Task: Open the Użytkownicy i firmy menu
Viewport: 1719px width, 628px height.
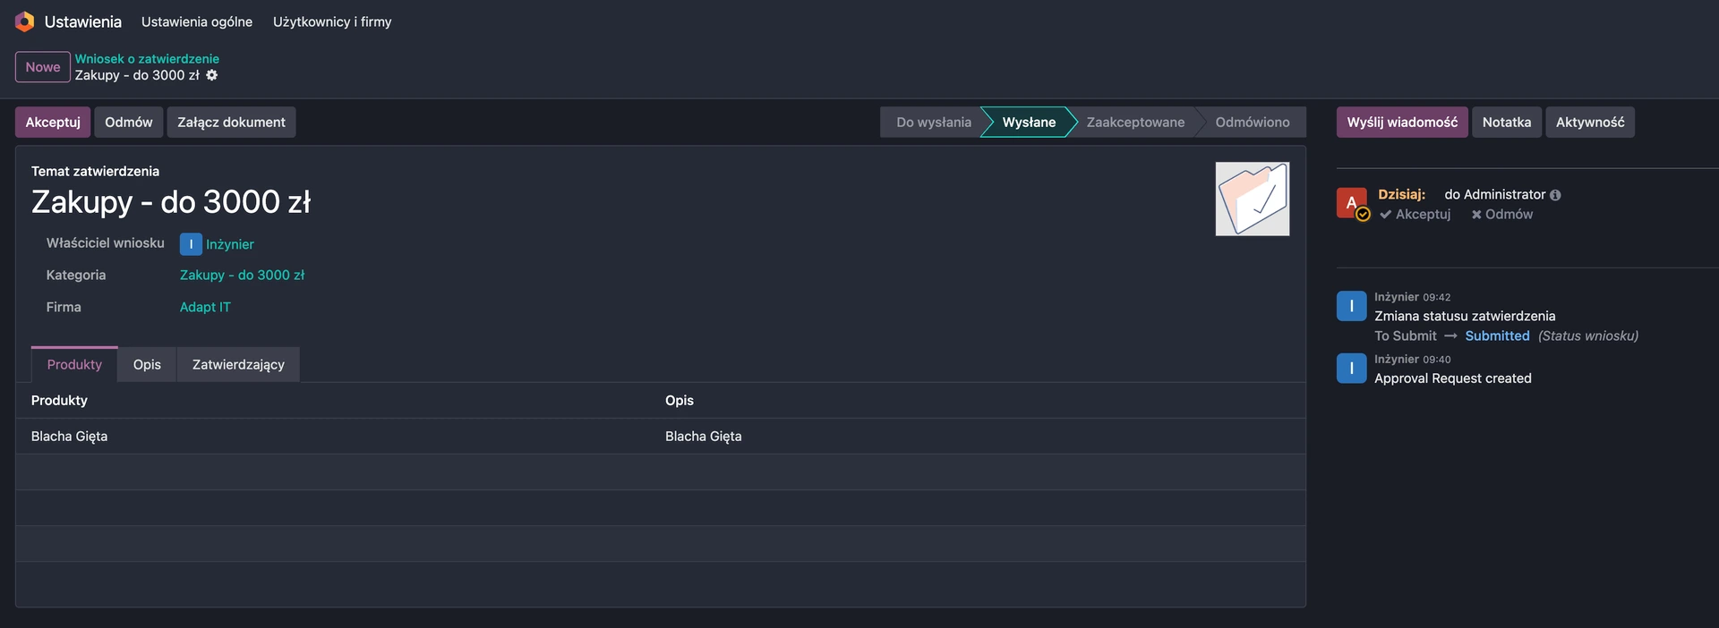Action: [x=332, y=21]
